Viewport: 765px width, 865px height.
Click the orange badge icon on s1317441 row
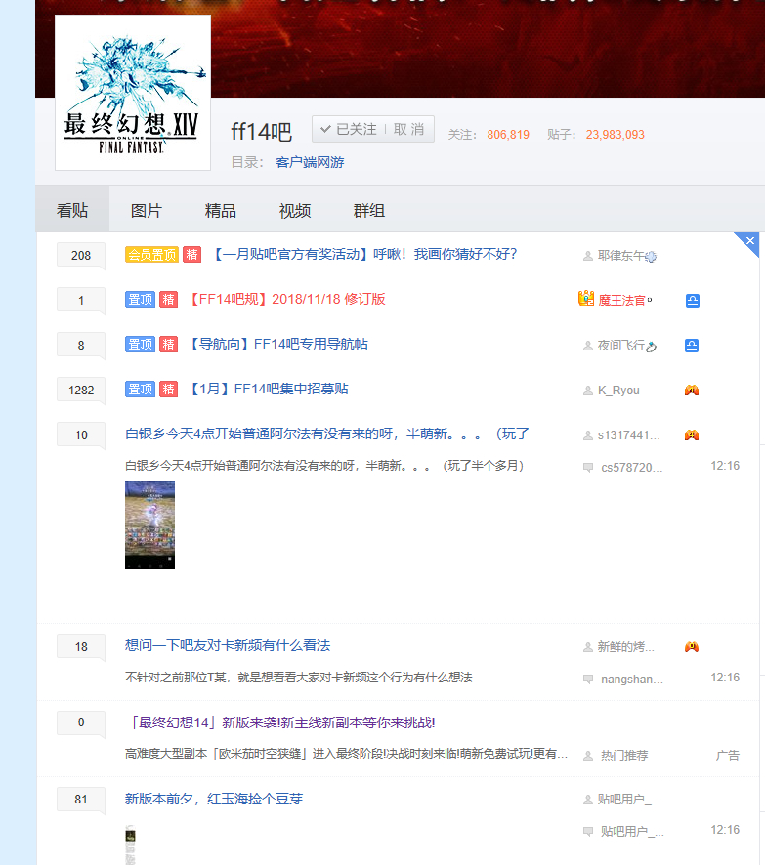(x=692, y=435)
